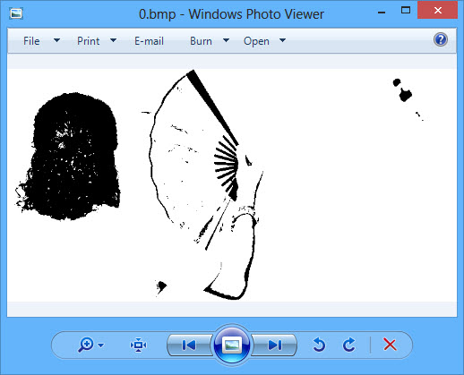Screen dimensions: 464x375
Task: Click the Burn button
Action: tap(201, 41)
